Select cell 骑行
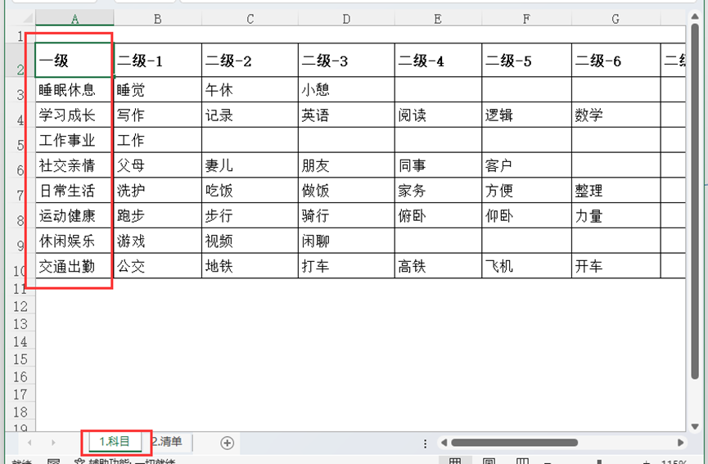708x464 pixels. (346, 215)
